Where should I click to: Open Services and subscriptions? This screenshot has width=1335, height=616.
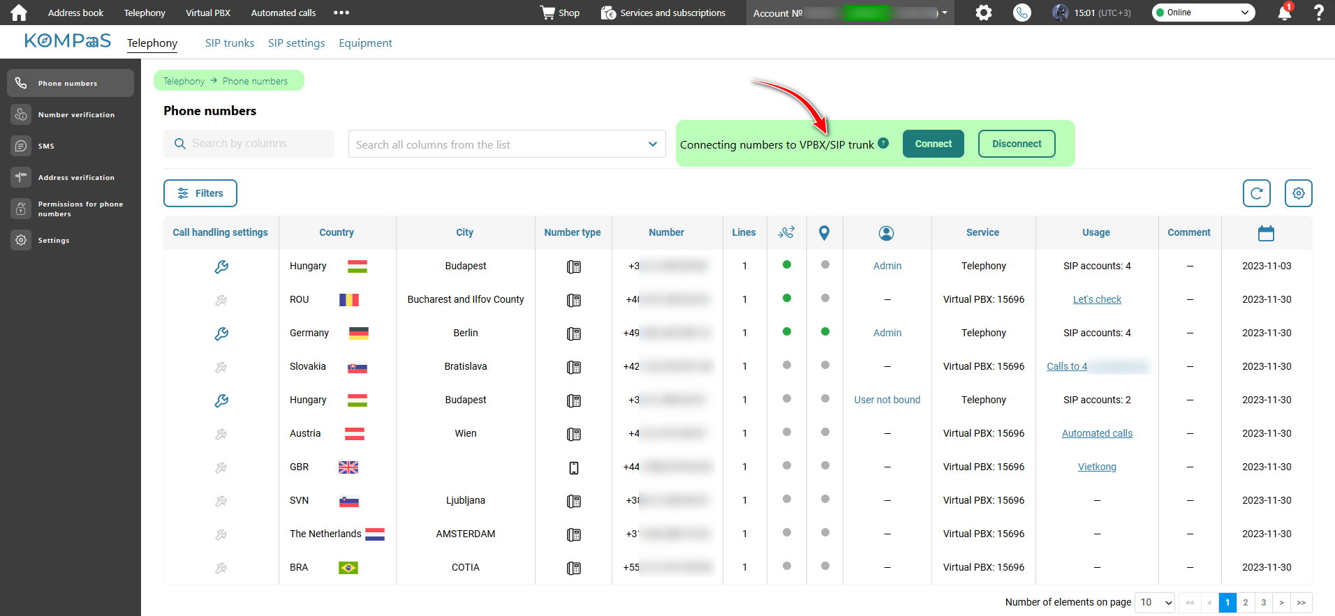663,13
